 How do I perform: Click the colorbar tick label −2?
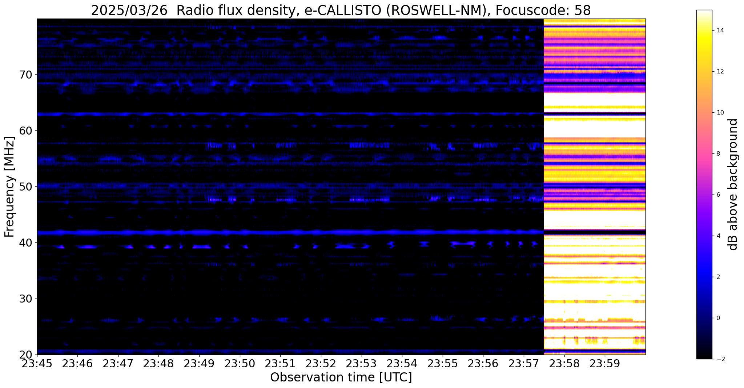(x=720, y=359)
